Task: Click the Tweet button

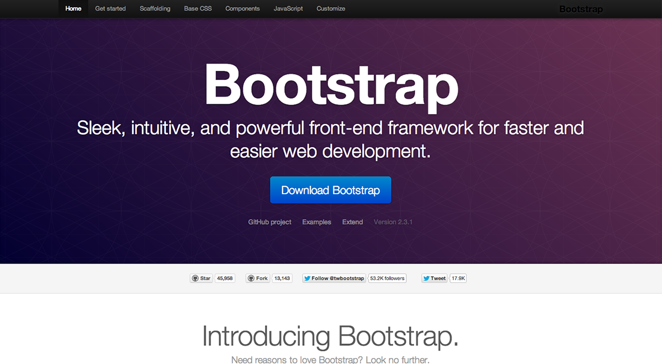Action: [x=434, y=279]
